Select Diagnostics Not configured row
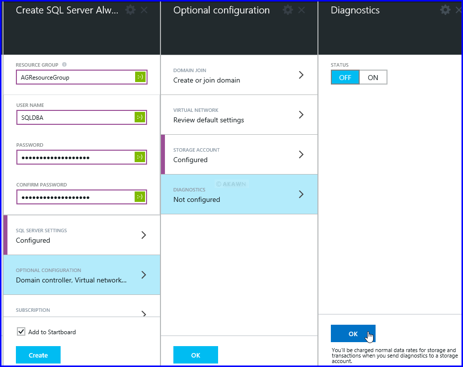Screen dimensions: 463x367 tap(239, 194)
